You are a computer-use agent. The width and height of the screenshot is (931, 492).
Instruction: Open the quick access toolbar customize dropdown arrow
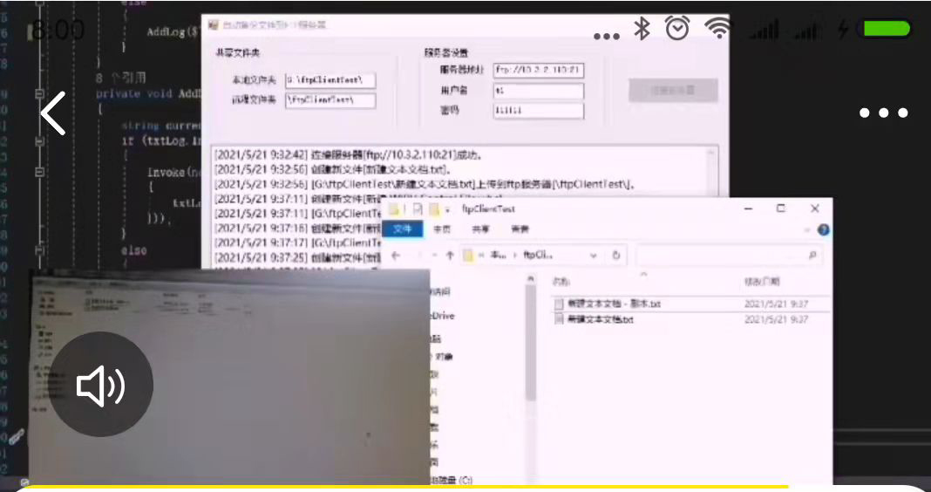pyautogui.click(x=448, y=209)
